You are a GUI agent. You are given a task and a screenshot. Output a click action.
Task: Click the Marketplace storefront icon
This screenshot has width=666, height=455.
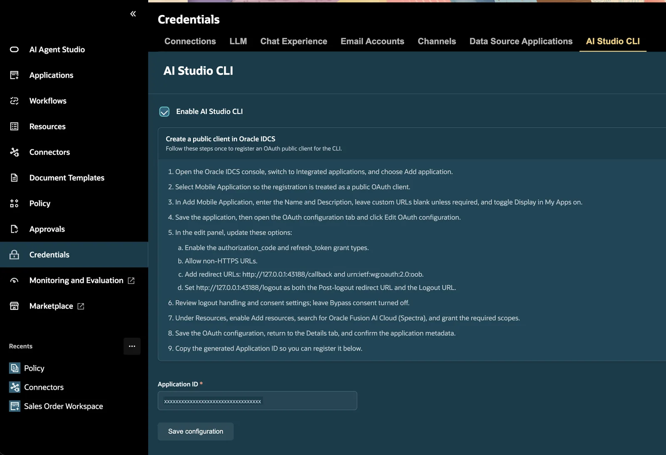click(x=14, y=306)
